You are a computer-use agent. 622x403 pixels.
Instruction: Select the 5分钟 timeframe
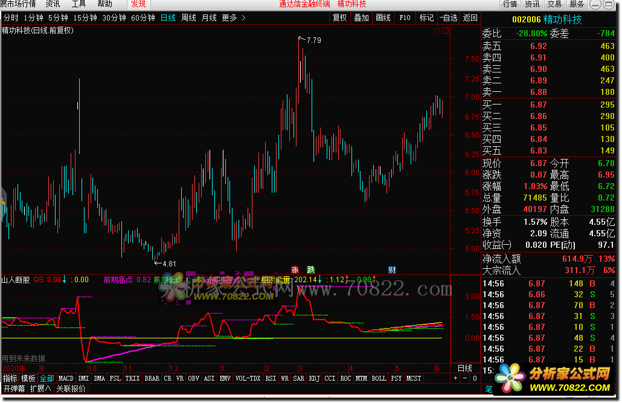point(58,18)
